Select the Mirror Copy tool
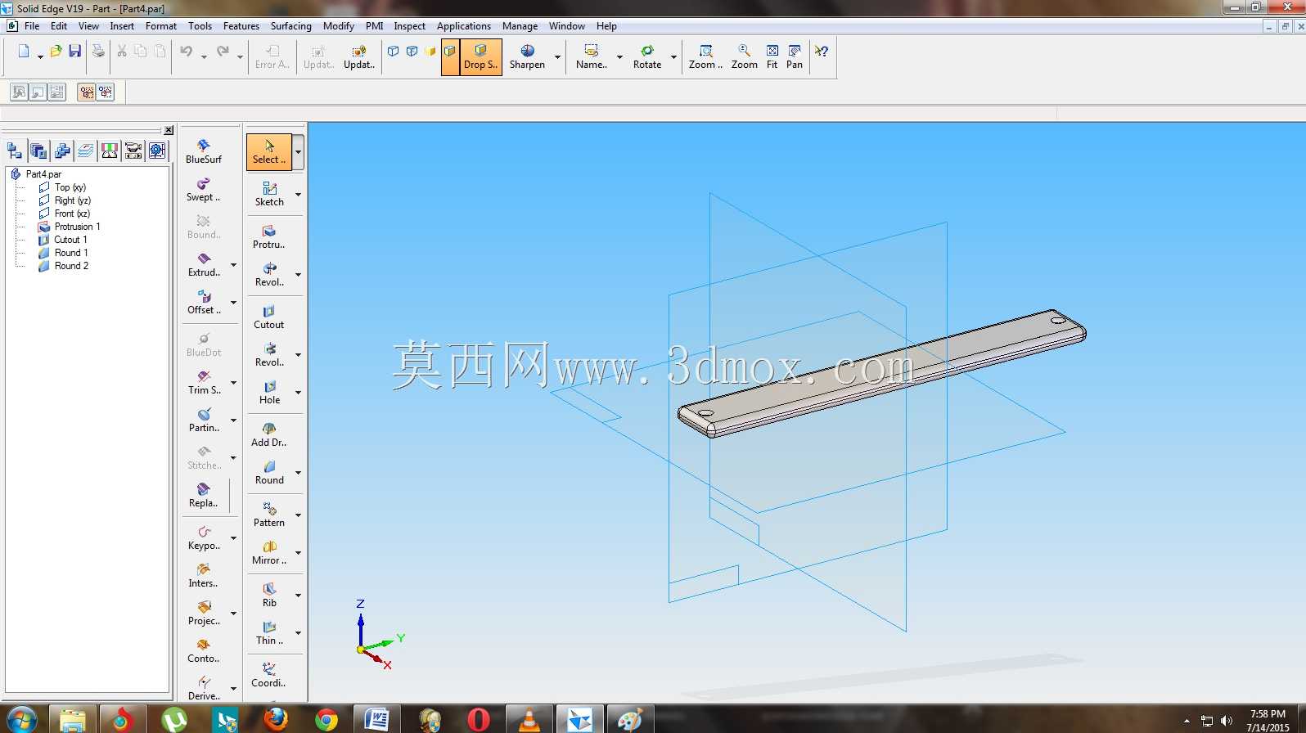The width and height of the screenshot is (1306, 733). pos(269,552)
